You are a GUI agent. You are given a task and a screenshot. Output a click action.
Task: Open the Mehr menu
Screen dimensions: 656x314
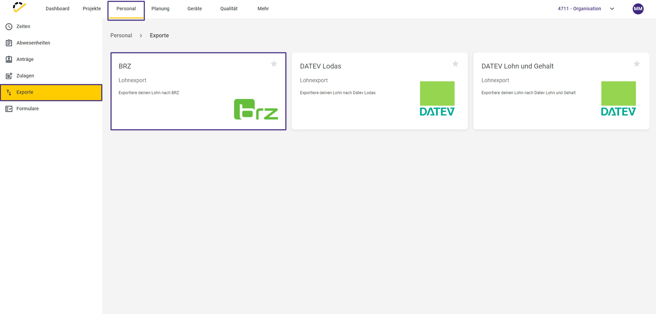pyautogui.click(x=263, y=9)
